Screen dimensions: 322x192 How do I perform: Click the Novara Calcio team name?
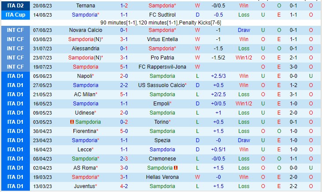click(x=85, y=30)
